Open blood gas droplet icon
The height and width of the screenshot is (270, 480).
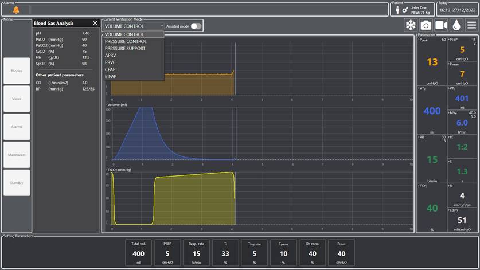click(456, 25)
